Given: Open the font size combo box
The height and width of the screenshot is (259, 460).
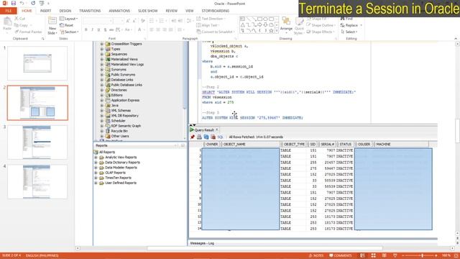Looking at the screenshot, I should tap(119, 21).
